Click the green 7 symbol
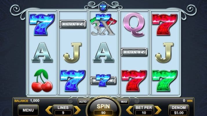This screenshot has height=116, width=207. pyautogui.click(x=165, y=81)
